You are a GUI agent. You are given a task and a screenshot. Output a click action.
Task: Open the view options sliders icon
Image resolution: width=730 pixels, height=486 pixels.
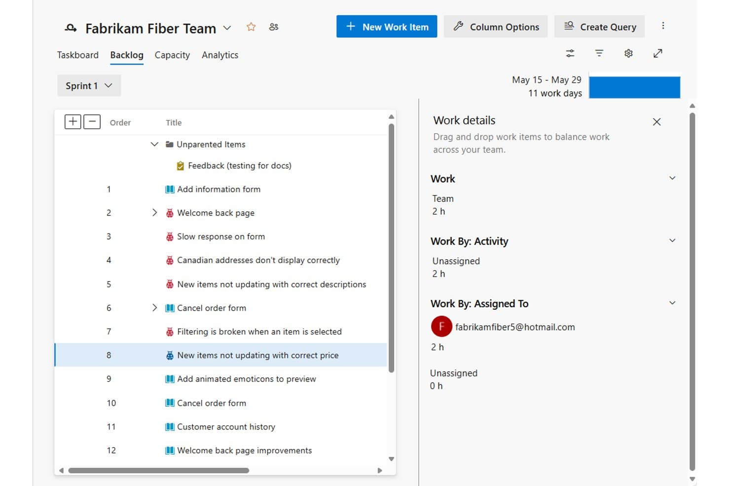point(570,53)
